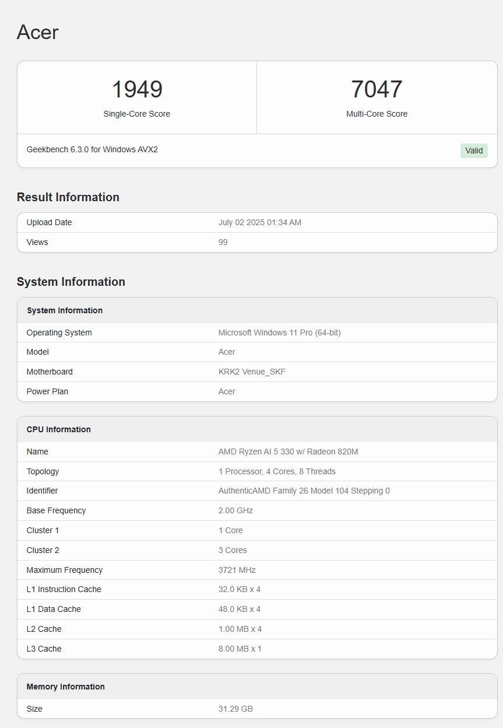
Task: Select the L1 Data Cache label
Action: click(x=54, y=609)
